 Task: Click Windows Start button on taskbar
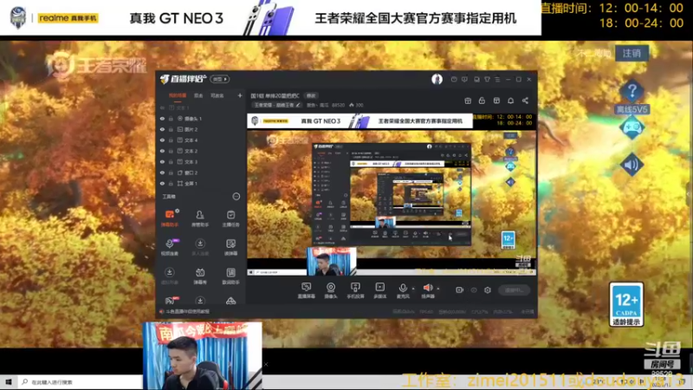click(8, 382)
